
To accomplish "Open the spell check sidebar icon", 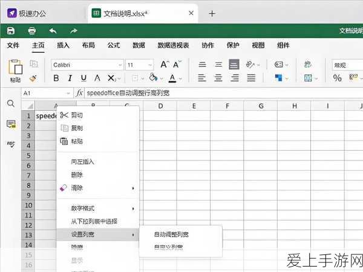I will coord(11,144).
